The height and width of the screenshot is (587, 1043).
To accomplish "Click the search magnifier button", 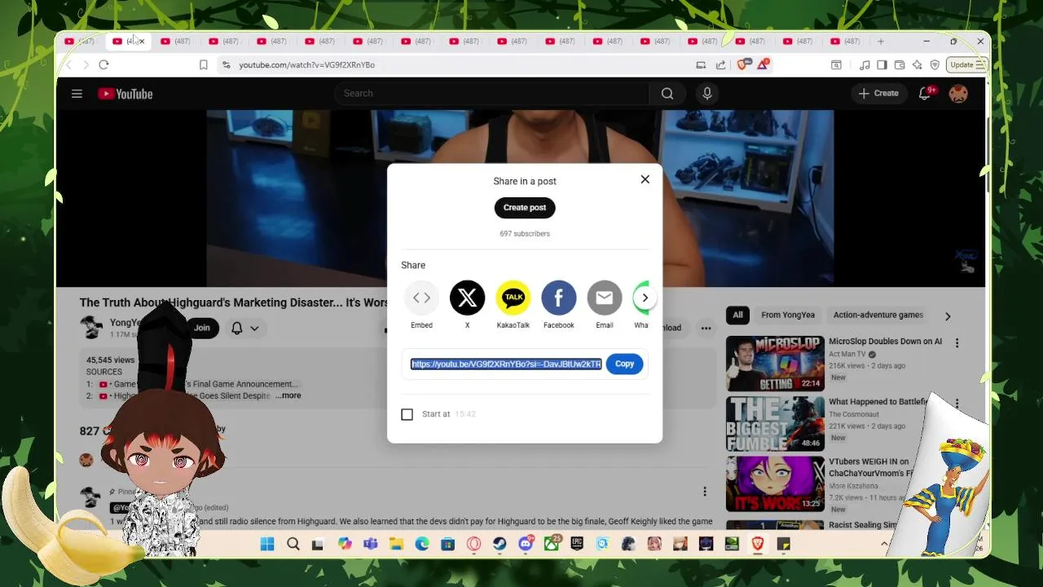I will click(667, 94).
